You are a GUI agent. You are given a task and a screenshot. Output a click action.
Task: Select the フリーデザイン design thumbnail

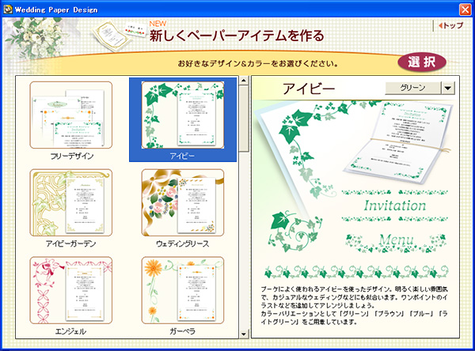pyautogui.click(x=71, y=115)
